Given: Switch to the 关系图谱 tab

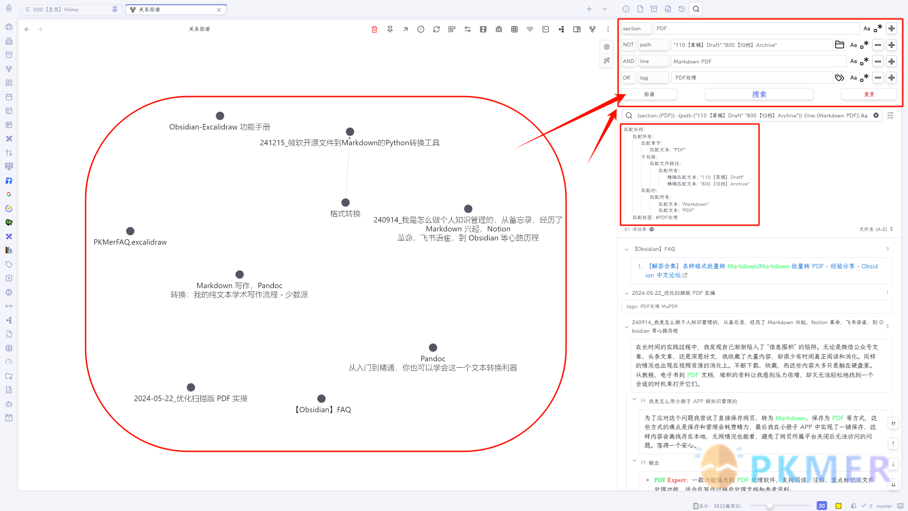Looking at the screenshot, I should (x=176, y=9).
